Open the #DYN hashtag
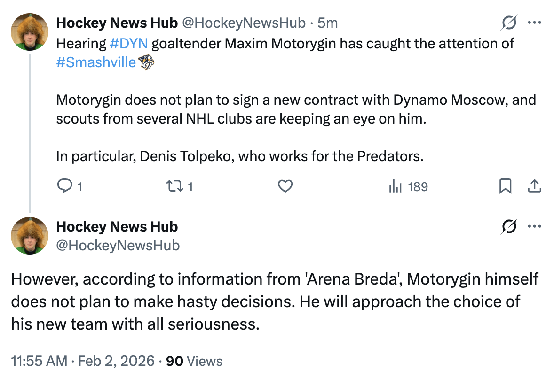 (x=128, y=44)
